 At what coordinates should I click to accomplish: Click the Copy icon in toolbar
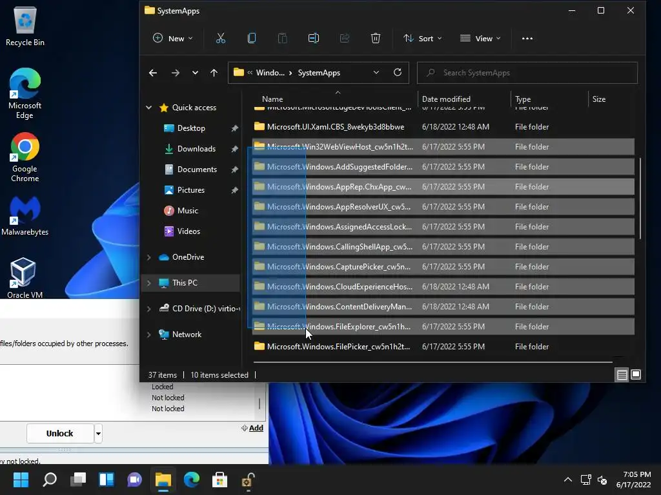tap(252, 38)
